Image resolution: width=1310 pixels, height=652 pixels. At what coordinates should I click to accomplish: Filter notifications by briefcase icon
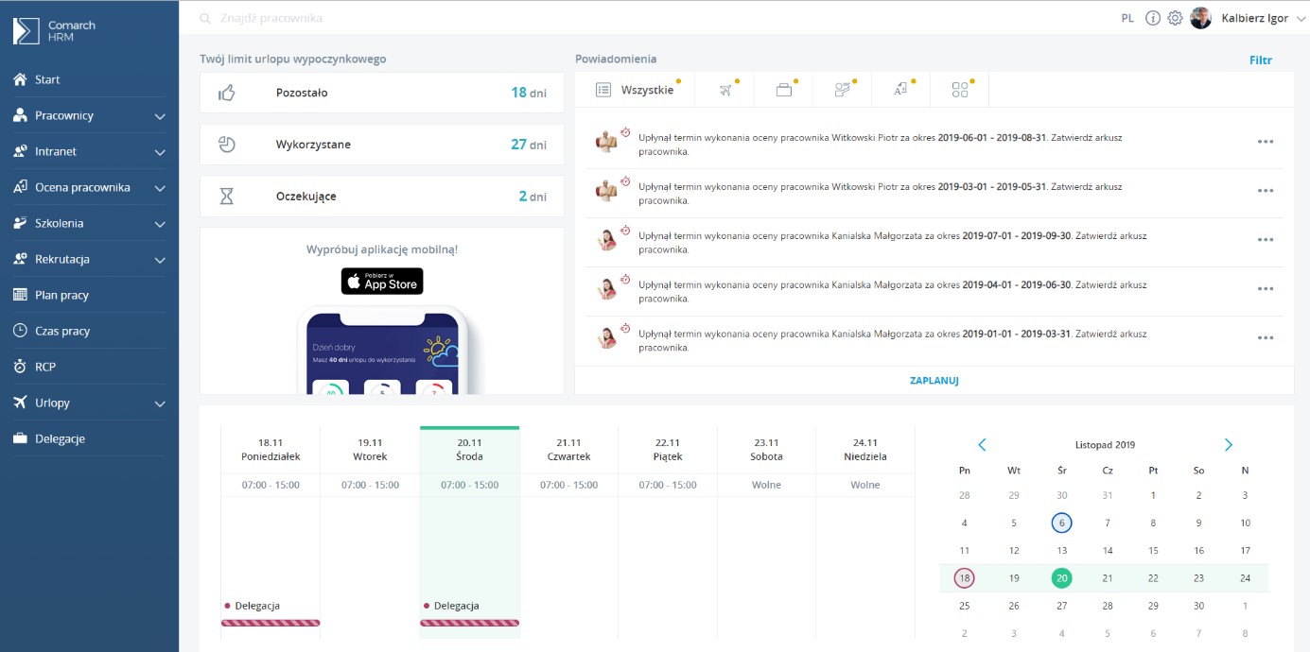coord(783,90)
